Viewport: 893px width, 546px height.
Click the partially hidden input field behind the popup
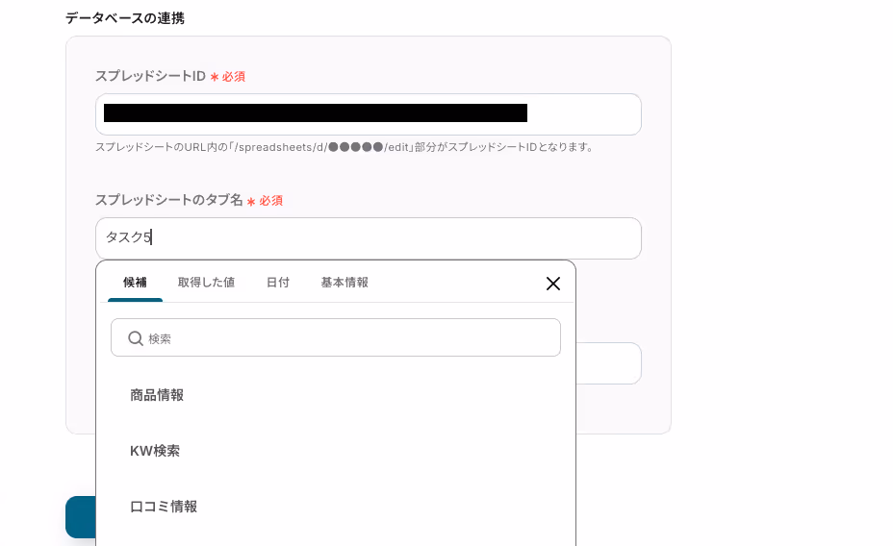[608, 363]
